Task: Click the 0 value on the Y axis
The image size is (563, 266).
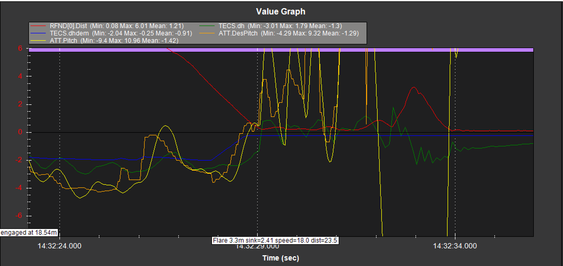Action: tap(20, 132)
